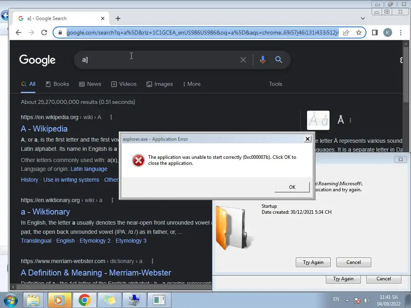The height and width of the screenshot is (308, 411).
Task: Open 'A Definition & Meaning - Merriam-Webster'
Action: [96, 273]
